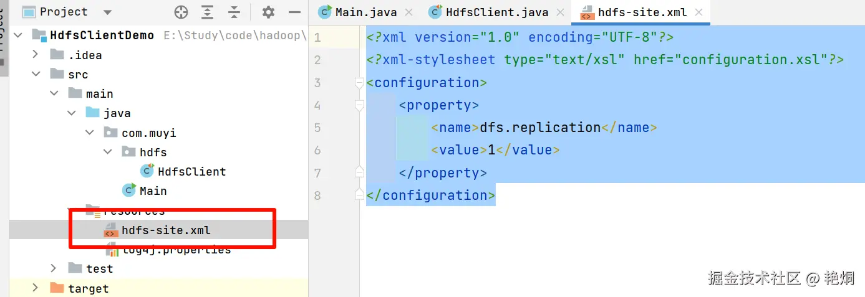This screenshot has height=297, width=865.
Task: Click the fold end marker at line 8
Action: [359, 195]
